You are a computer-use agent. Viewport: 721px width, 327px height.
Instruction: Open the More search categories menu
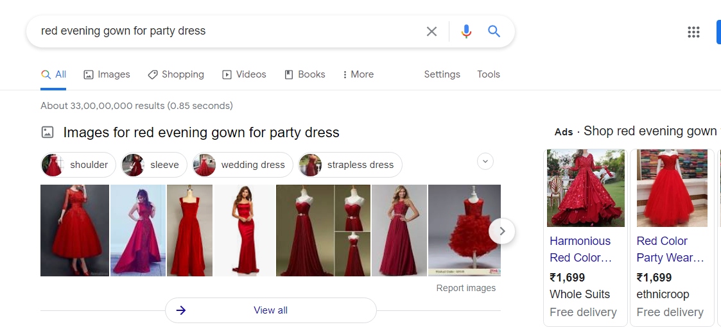tap(358, 74)
